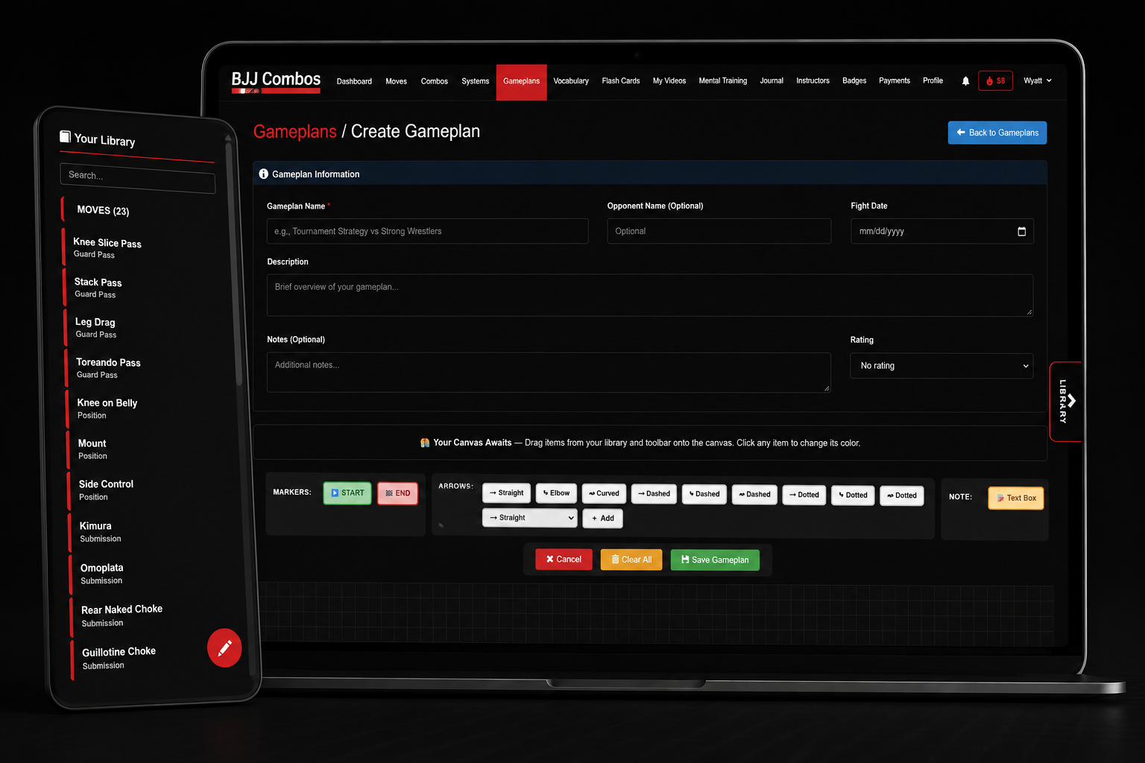Select Toreando Pass in phone library
The width and height of the screenshot is (1145, 763).
[108, 368]
